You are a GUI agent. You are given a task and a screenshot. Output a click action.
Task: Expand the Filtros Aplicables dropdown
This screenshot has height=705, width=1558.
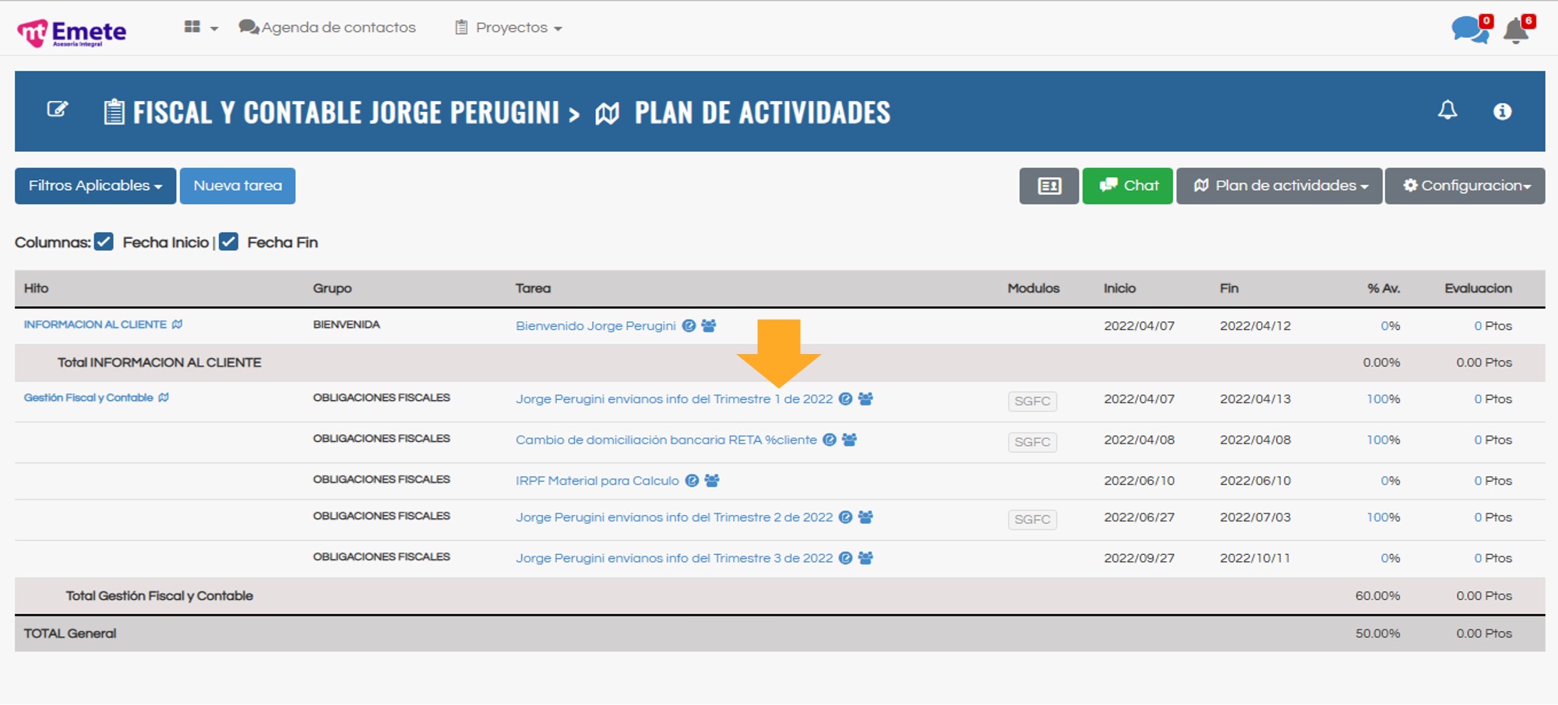[95, 186]
